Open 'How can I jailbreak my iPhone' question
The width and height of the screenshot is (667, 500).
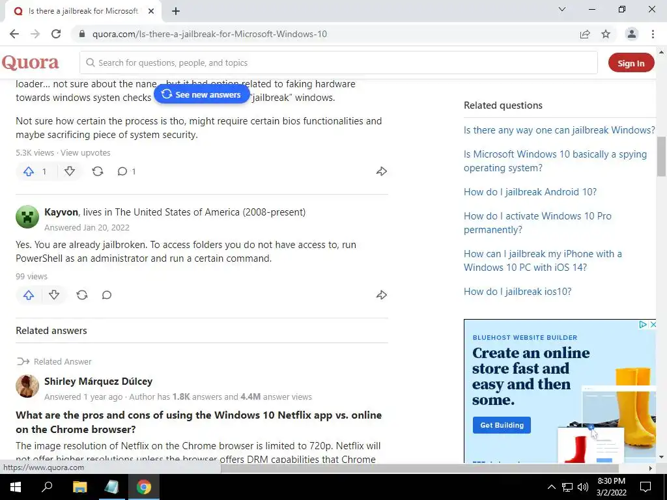coord(543,260)
